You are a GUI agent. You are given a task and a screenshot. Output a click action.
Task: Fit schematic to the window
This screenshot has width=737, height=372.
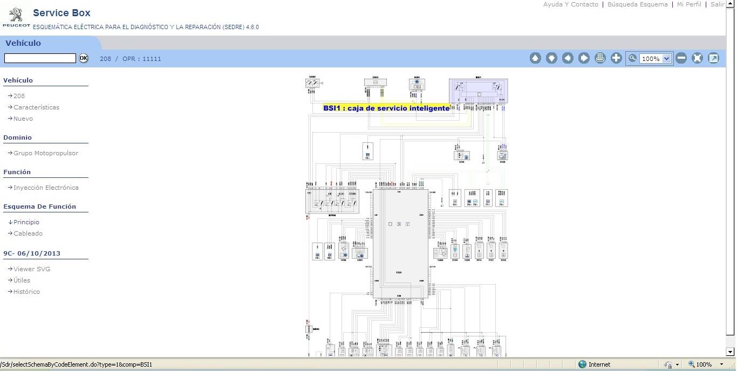tap(697, 58)
